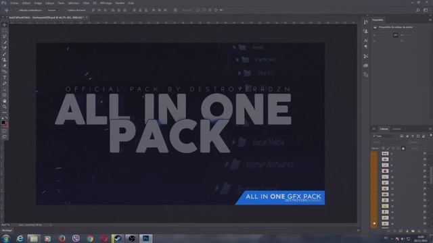
Task: Toggle Quick Mask mode icon
Action: click(5, 131)
